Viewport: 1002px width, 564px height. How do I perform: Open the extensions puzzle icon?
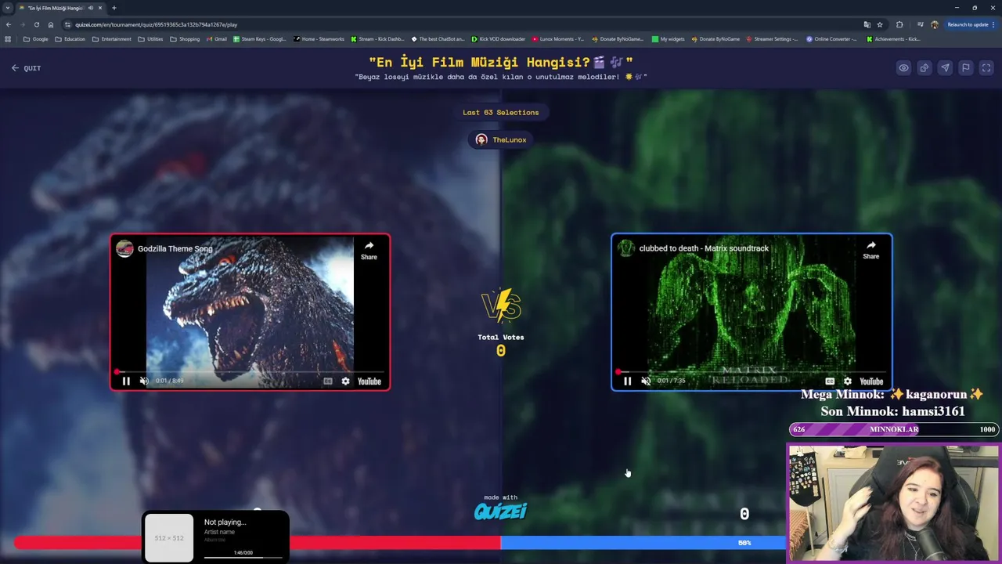pyautogui.click(x=899, y=24)
